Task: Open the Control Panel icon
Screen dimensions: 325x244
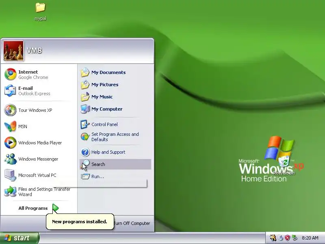Action: point(85,124)
